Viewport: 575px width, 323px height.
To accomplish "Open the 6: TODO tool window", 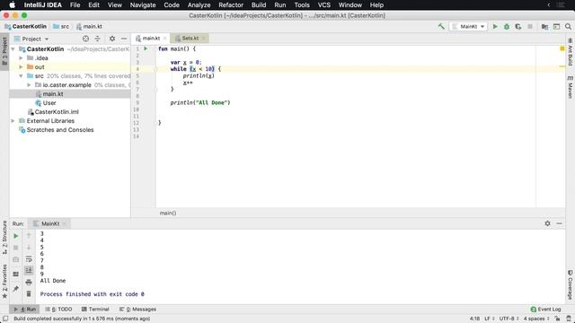I will (x=58, y=309).
